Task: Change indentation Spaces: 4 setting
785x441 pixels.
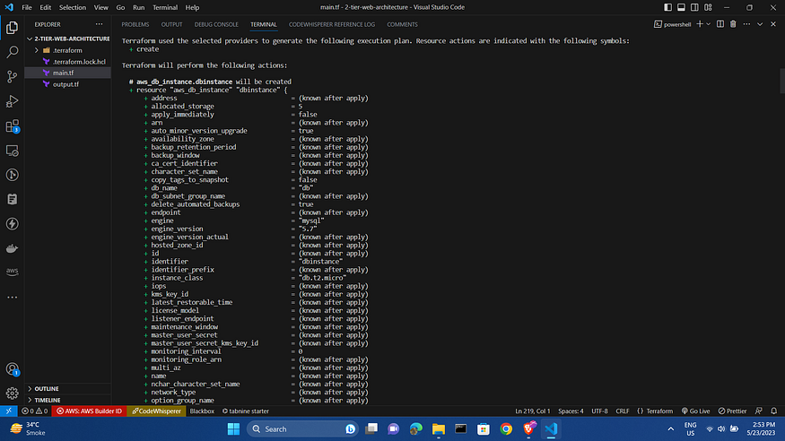Action: click(571, 411)
